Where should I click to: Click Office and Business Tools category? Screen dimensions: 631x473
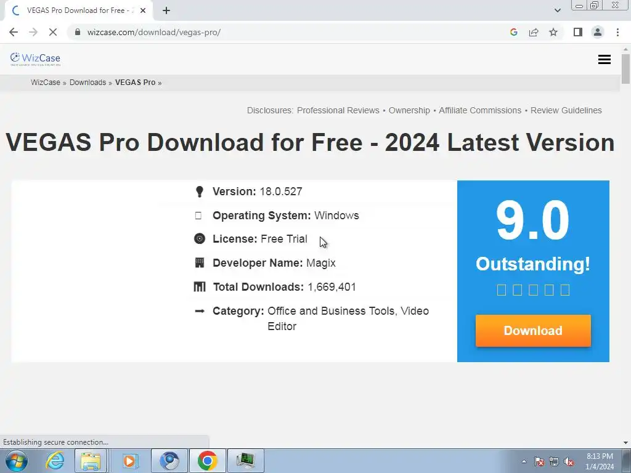[331, 311]
